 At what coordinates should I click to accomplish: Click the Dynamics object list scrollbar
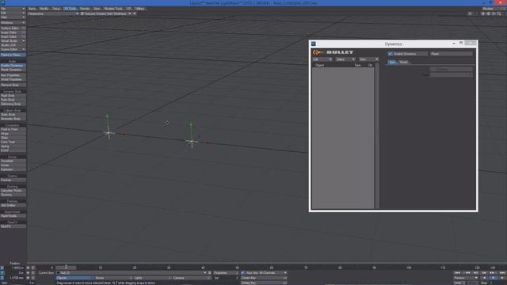click(377, 136)
